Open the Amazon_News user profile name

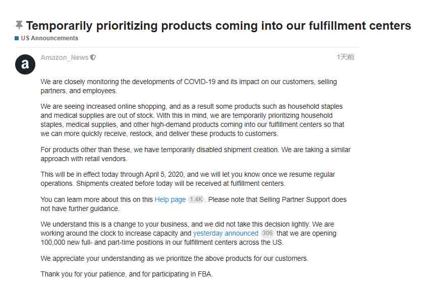point(65,57)
